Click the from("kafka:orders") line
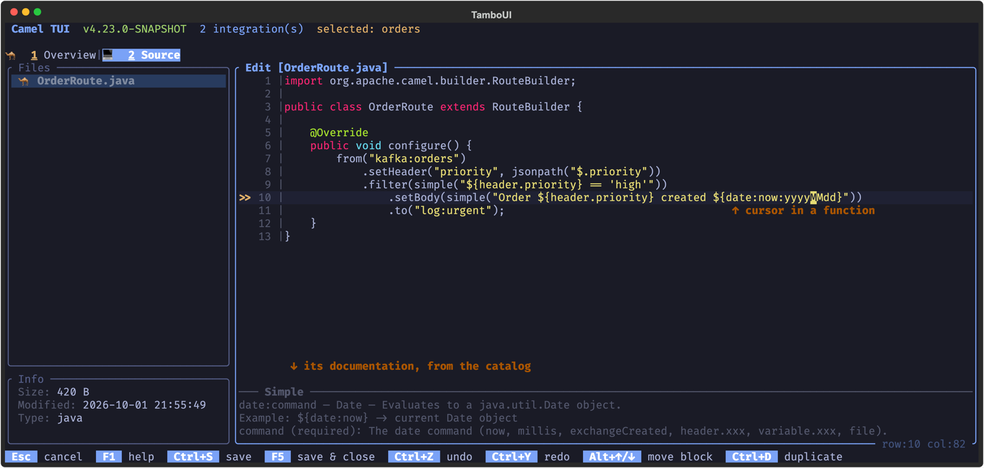This screenshot has height=468, width=984. (401, 158)
